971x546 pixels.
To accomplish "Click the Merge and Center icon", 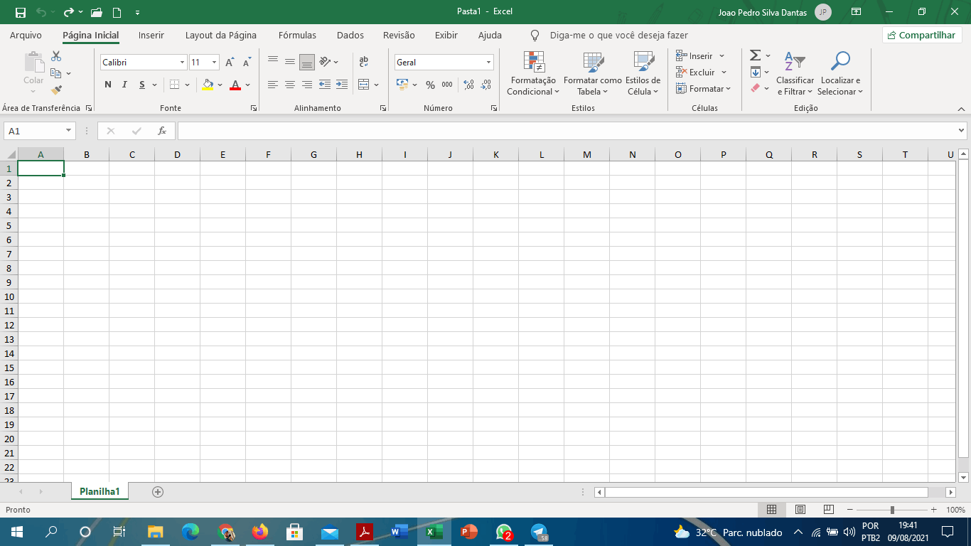I will click(x=364, y=85).
